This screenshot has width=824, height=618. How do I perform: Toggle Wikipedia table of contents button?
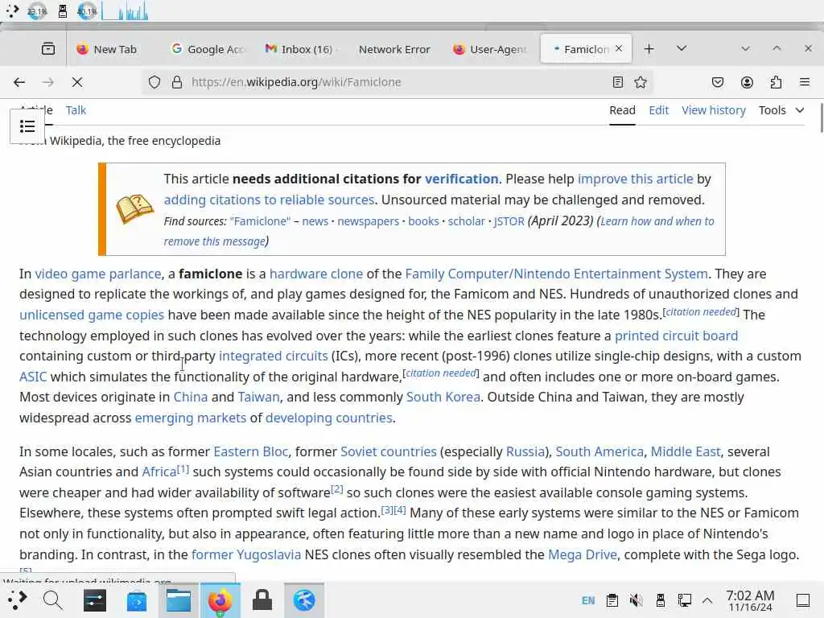click(27, 126)
